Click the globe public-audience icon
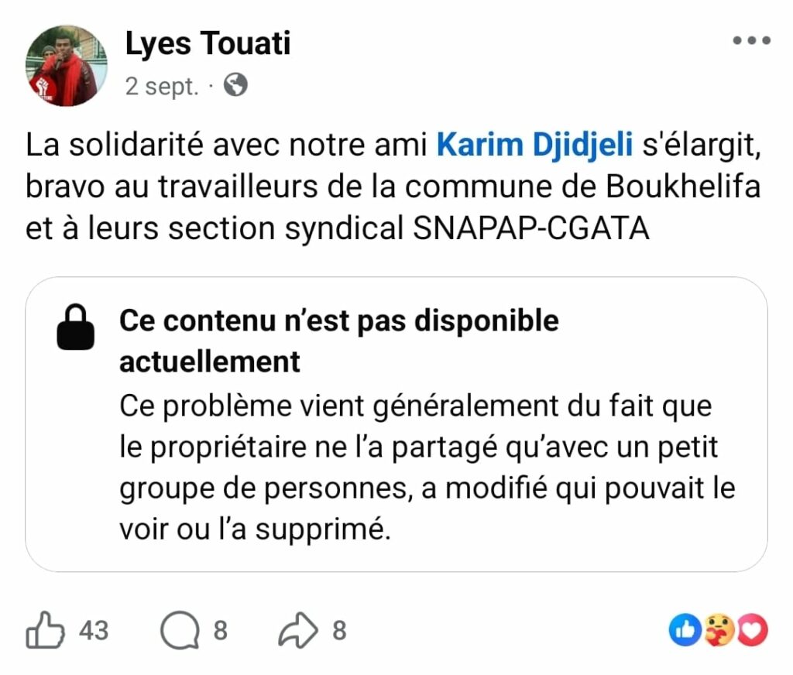Image resolution: width=793 pixels, height=675 pixels. click(x=235, y=84)
